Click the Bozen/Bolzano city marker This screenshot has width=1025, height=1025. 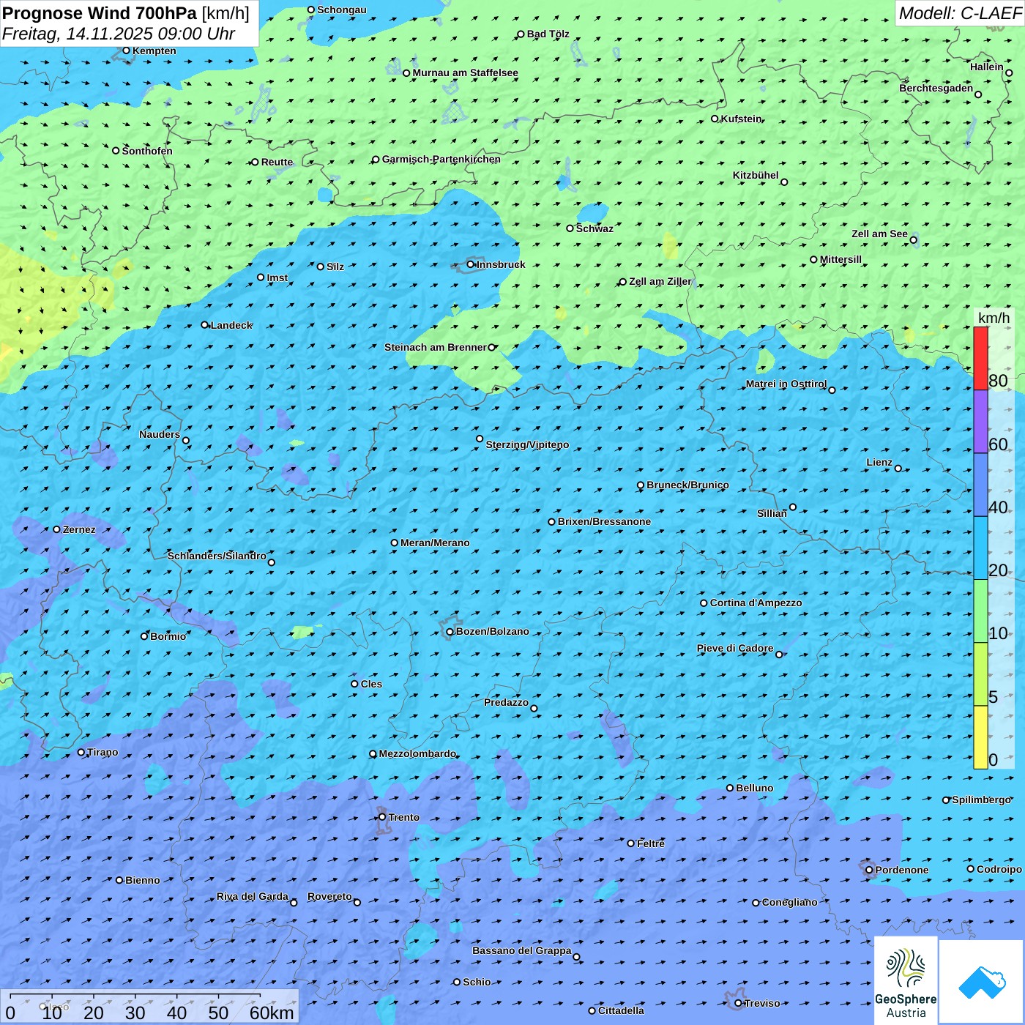[x=450, y=632]
